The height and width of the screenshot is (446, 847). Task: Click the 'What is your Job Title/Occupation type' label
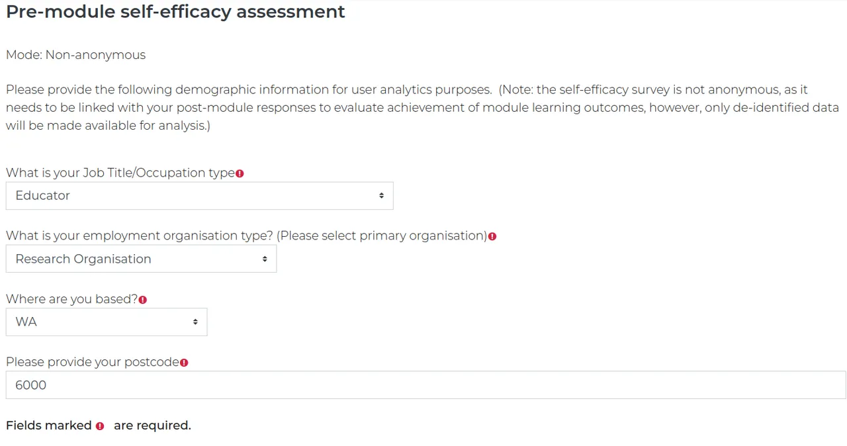coord(120,173)
